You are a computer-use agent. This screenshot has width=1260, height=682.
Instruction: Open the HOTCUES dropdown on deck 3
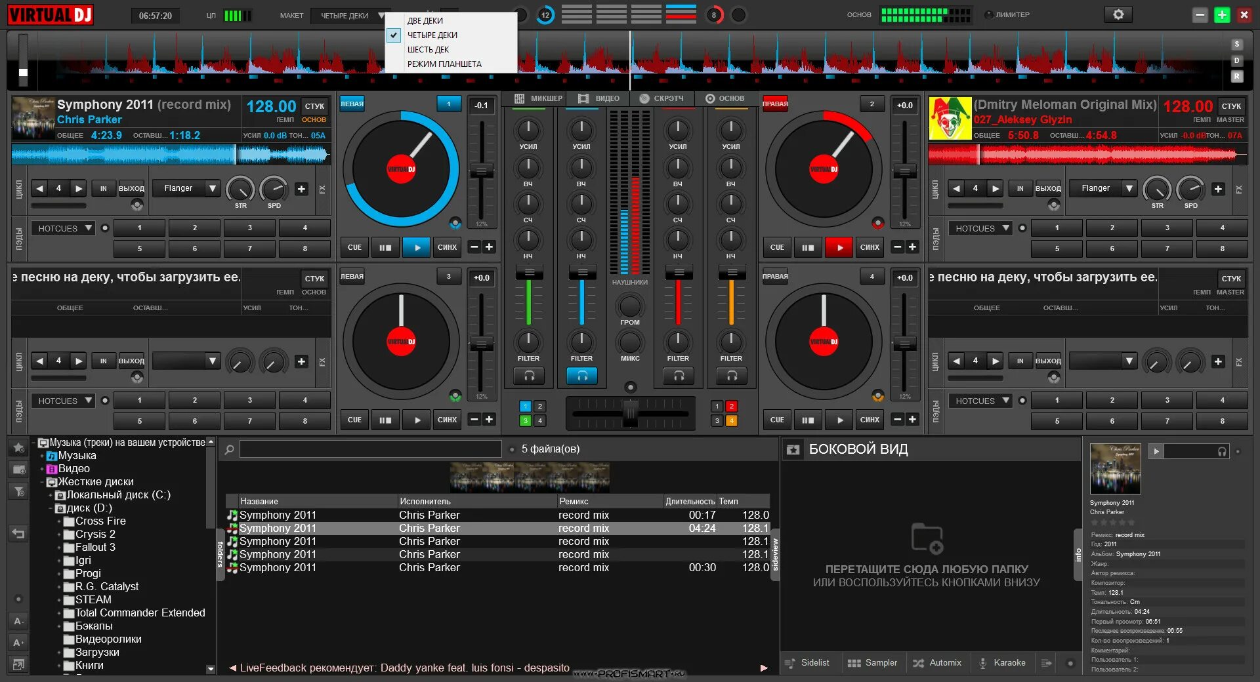(63, 401)
